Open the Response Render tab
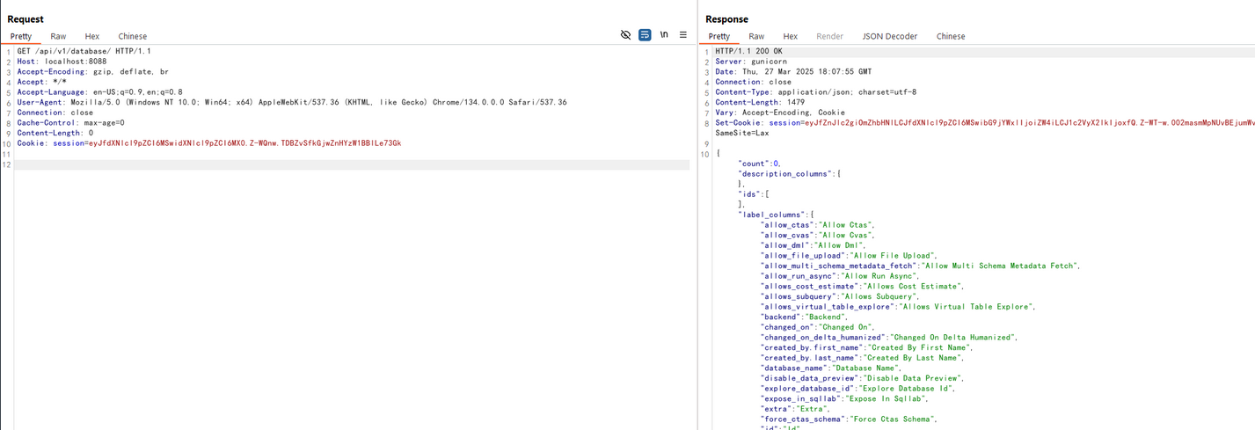 [829, 36]
